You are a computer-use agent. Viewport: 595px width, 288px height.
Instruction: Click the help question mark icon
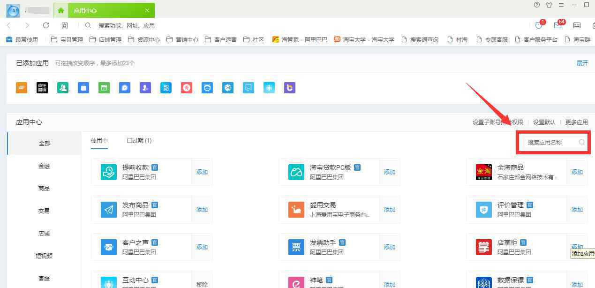[537, 5]
